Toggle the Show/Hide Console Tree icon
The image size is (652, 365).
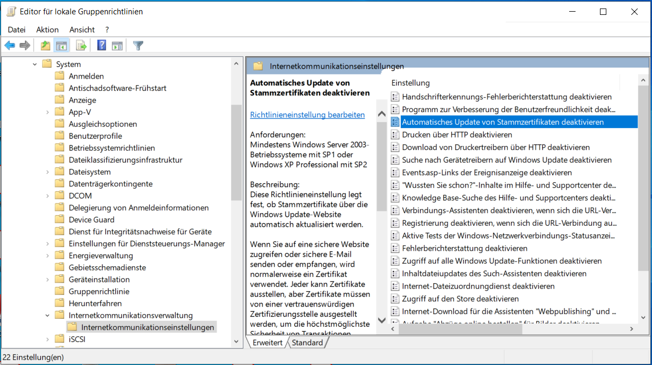62,46
